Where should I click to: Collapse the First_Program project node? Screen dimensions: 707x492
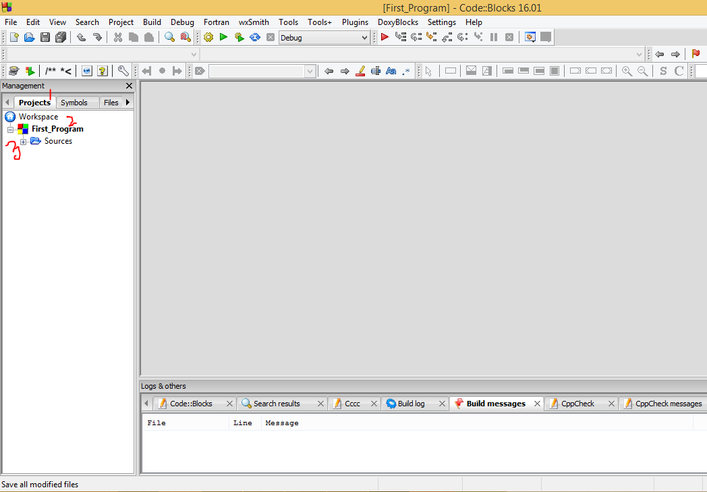(9, 129)
